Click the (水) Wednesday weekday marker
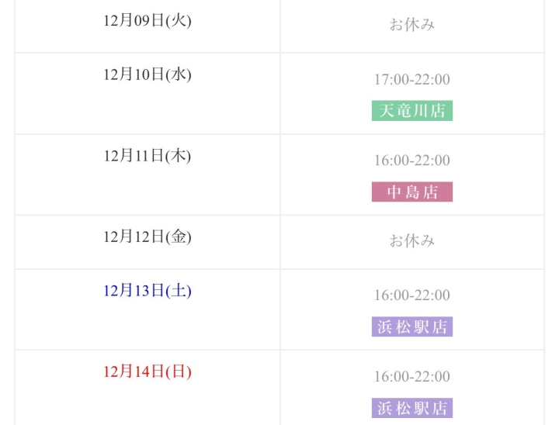The width and height of the screenshot is (559, 425). point(178,75)
